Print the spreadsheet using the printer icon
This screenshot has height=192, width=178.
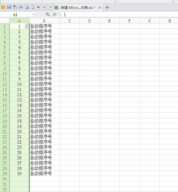click(21, 7)
